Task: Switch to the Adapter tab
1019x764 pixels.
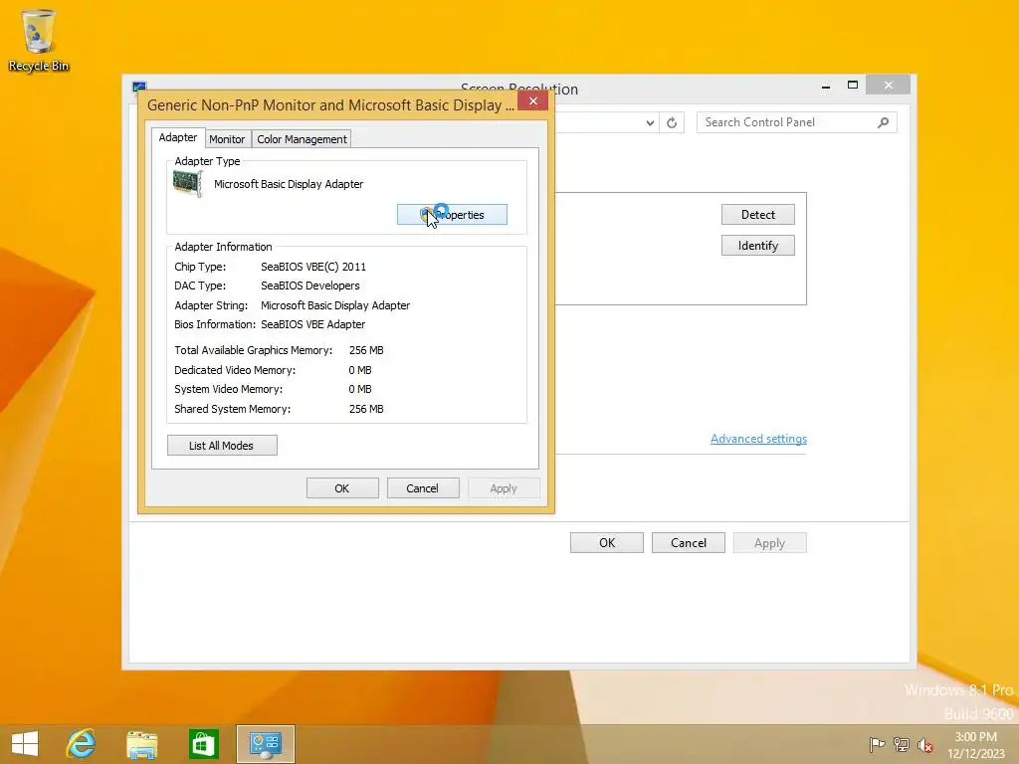Action: (178, 137)
